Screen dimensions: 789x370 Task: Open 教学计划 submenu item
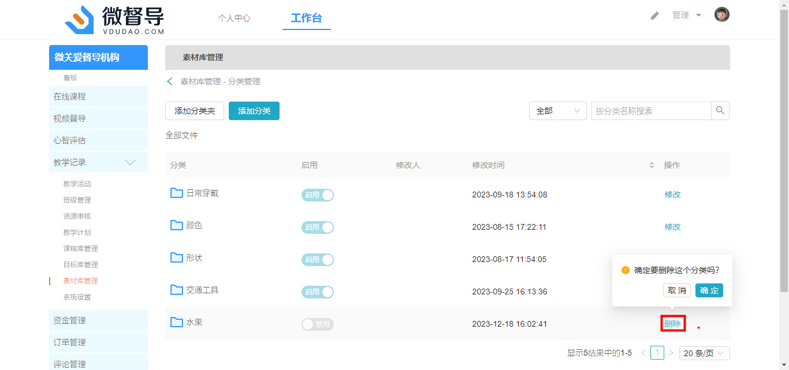tap(77, 233)
